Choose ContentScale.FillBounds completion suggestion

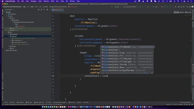[x=127, y=58]
